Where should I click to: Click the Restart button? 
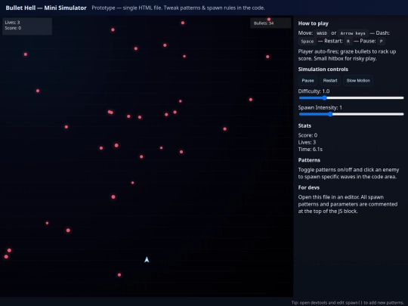pos(330,80)
